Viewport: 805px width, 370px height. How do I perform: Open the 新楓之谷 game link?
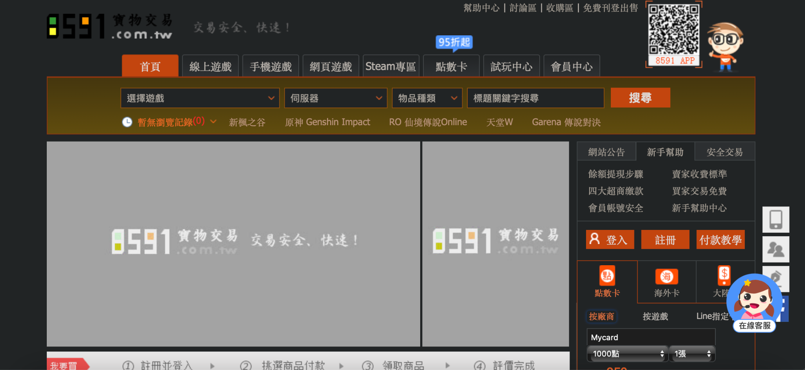(x=247, y=122)
